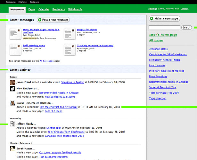197x160 pixels.
Task: Open the All Messages page link
Action: 47,61
